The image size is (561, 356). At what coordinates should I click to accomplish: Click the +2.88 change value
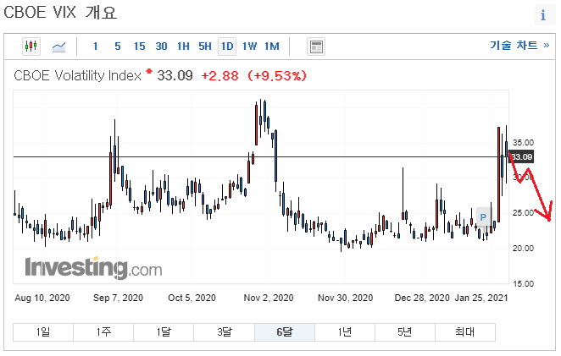click(220, 76)
